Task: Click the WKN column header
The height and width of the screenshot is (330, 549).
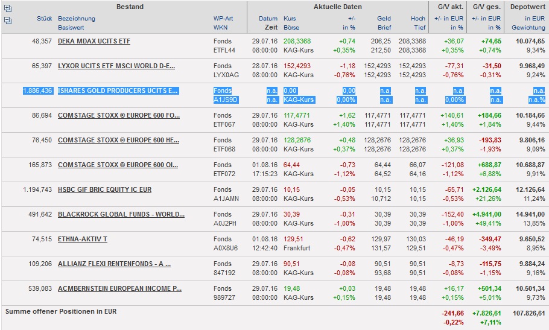Action: (221, 28)
